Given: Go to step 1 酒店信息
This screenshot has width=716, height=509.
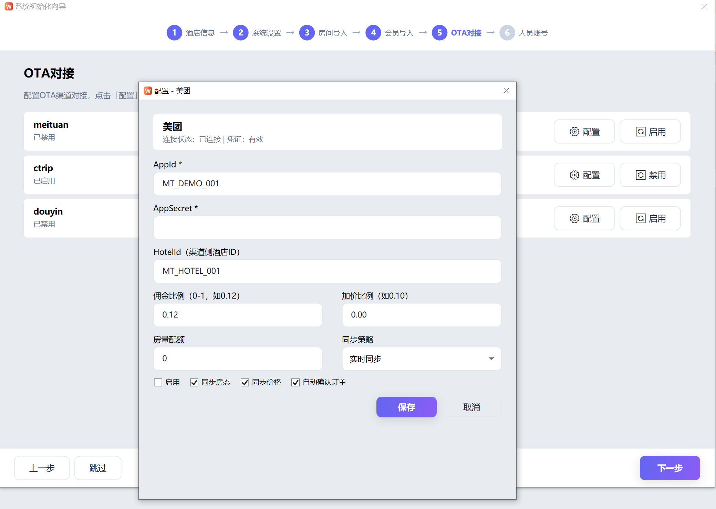Looking at the screenshot, I should tap(191, 33).
